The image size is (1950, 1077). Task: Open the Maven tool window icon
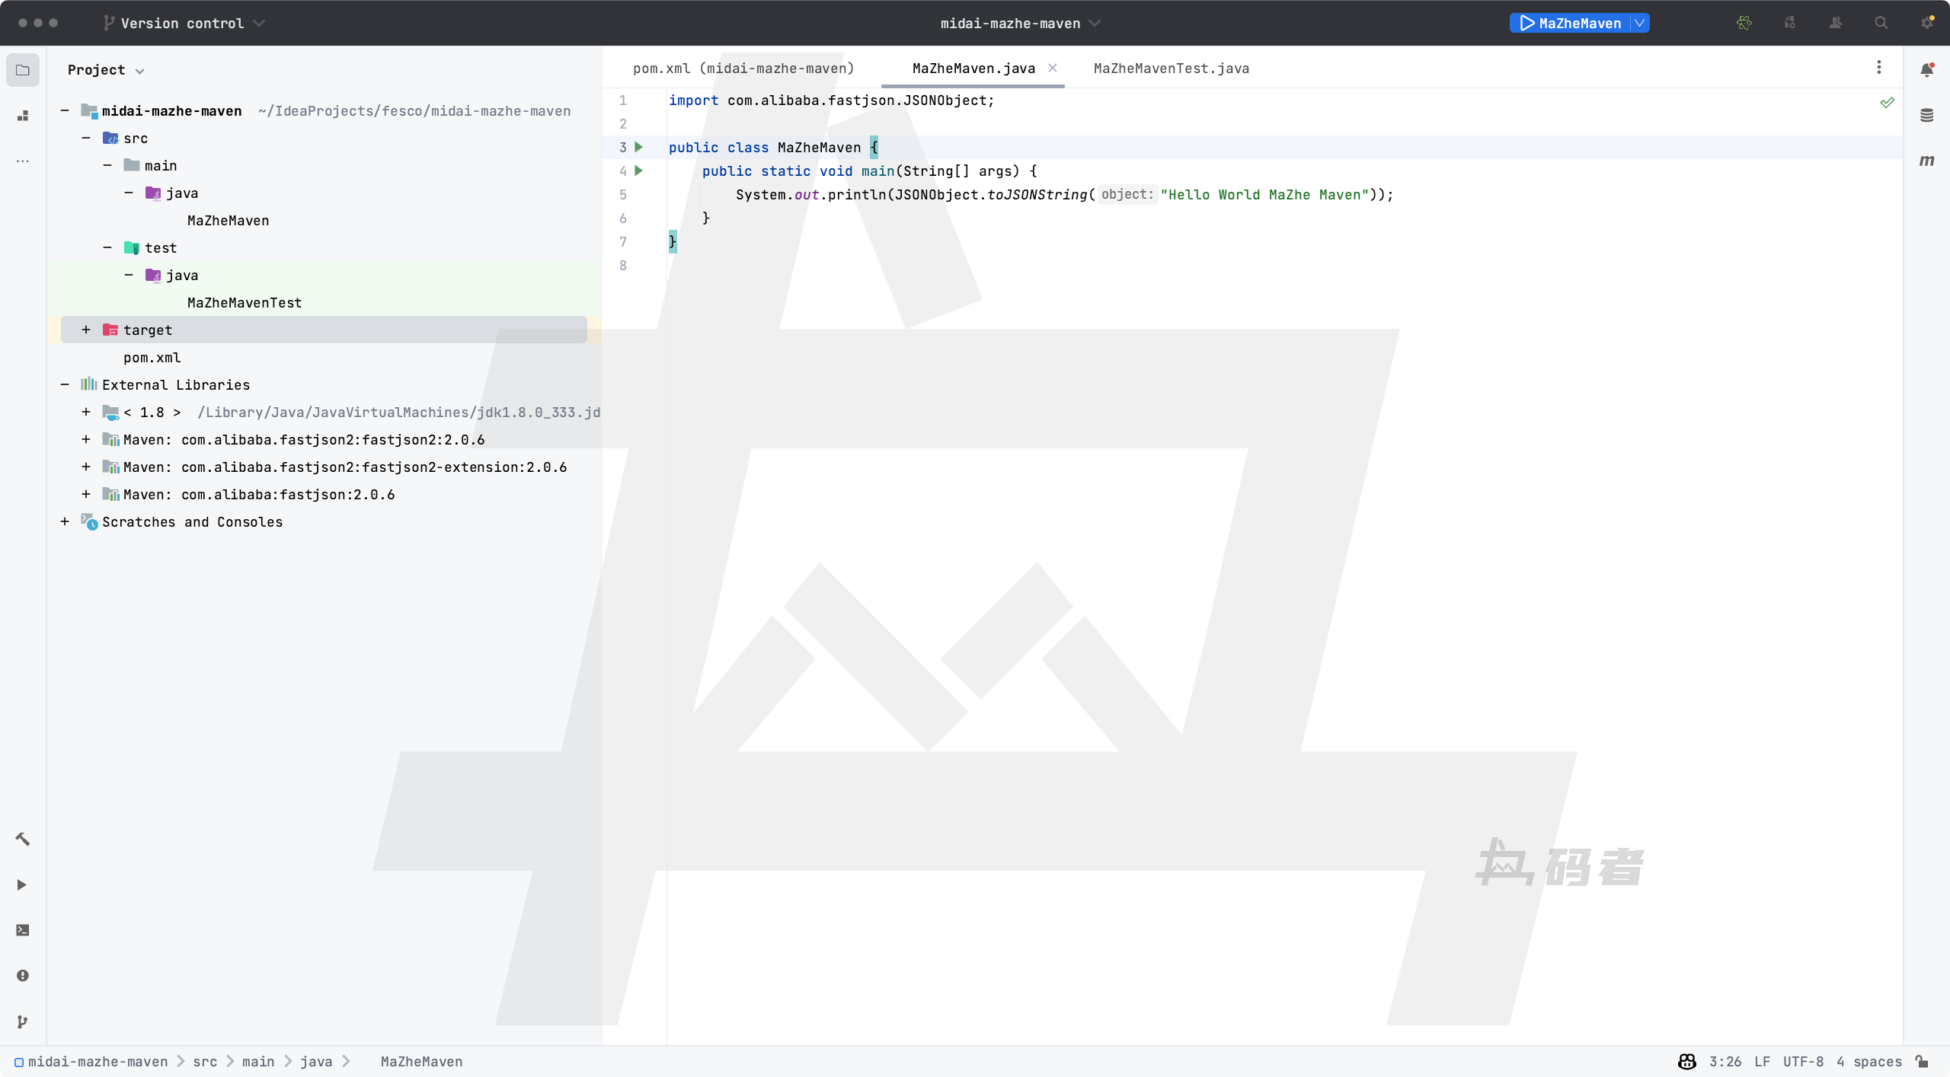(x=1926, y=161)
